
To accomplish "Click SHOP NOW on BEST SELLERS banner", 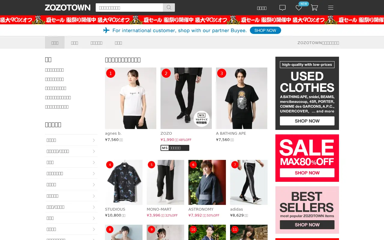I will pyautogui.click(x=307, y=225).
